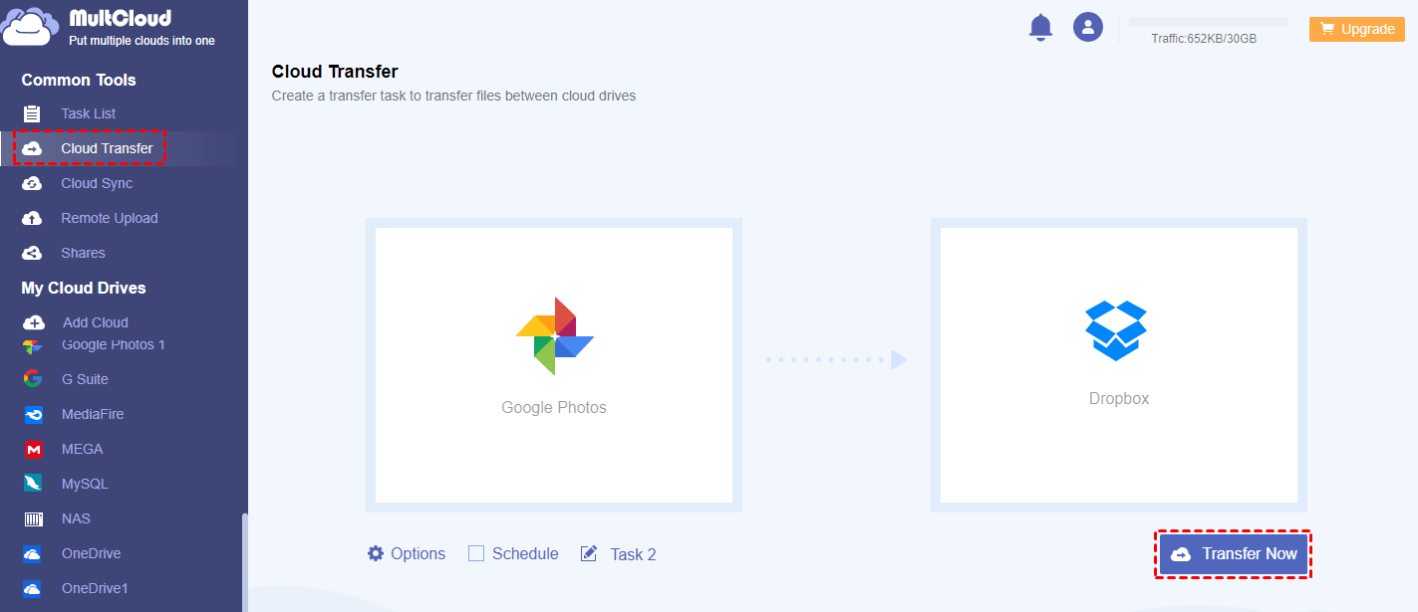Select Cloud Transfer menu item

(x=107, y=148)
